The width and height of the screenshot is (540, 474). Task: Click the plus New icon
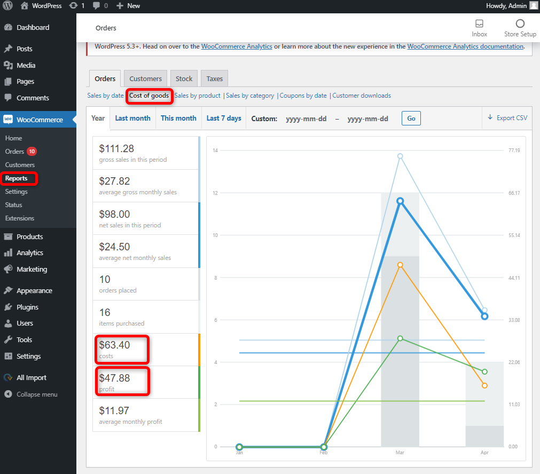pyautogui.click(x=120, y=5)
